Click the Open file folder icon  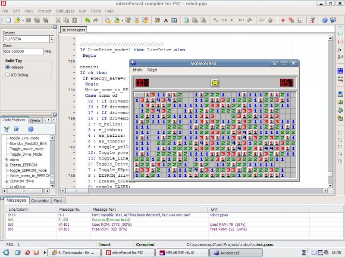point(17,20)
